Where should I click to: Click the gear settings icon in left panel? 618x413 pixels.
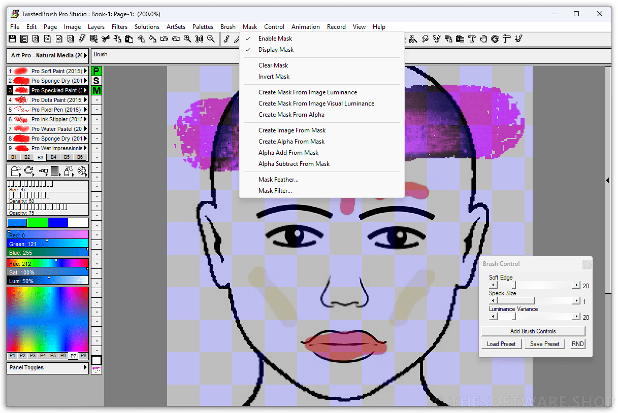click(82, 171)
